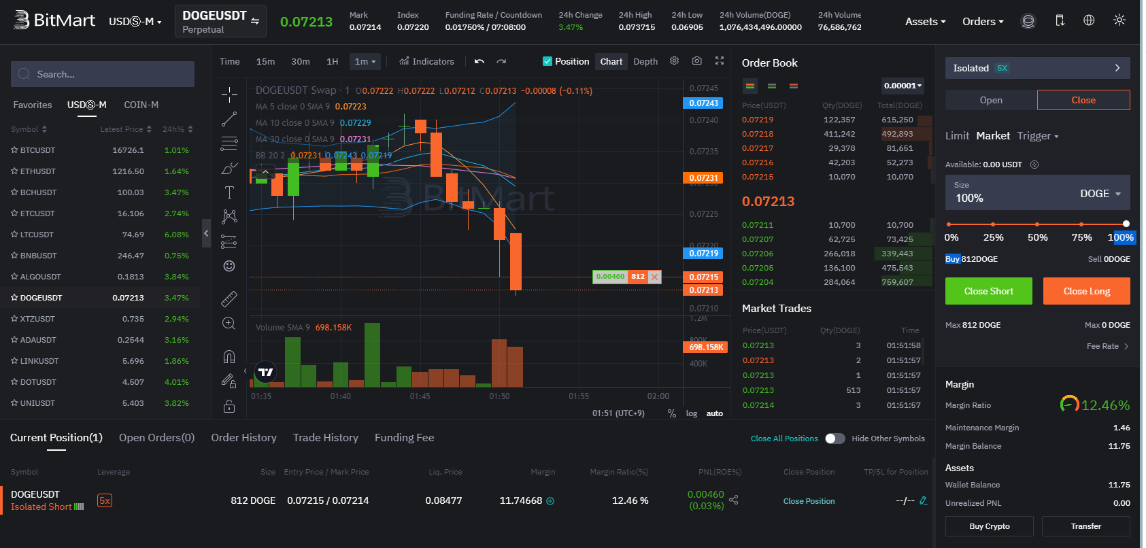Toggle stay in drawing mode
The height and width of the screenshot is (548, 1146).
pyautogui.click(x=229, y=381)
